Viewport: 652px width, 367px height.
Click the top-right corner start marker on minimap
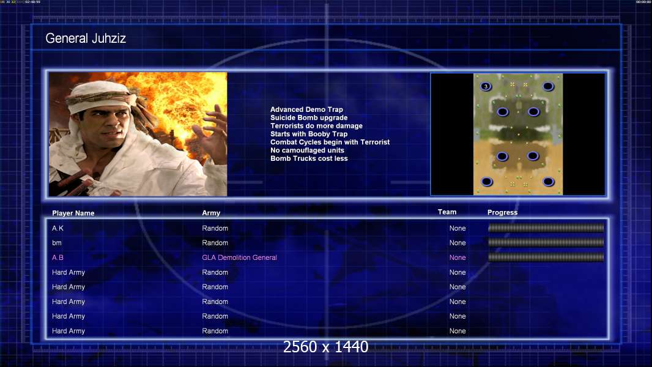[x=548, y=86]
